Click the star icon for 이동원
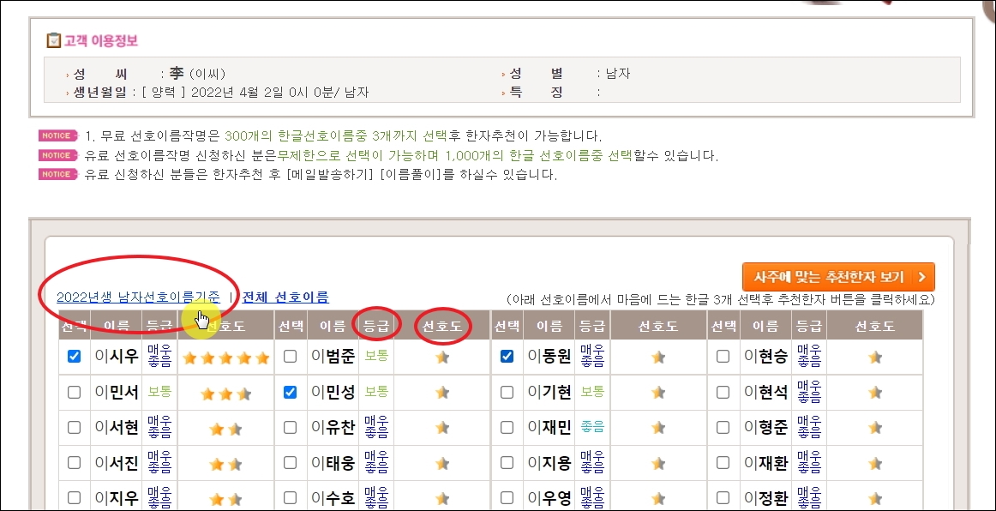 click(x=658, y=358)
